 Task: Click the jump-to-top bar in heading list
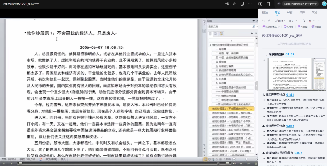click(x=231, y=40)
